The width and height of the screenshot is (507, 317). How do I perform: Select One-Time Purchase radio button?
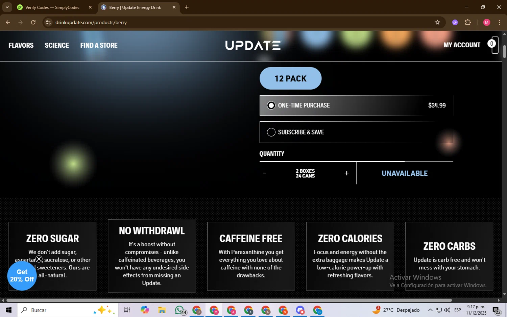tap(271, 105)
